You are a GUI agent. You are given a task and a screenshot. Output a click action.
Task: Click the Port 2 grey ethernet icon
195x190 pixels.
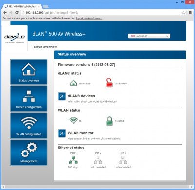(98, 160)
